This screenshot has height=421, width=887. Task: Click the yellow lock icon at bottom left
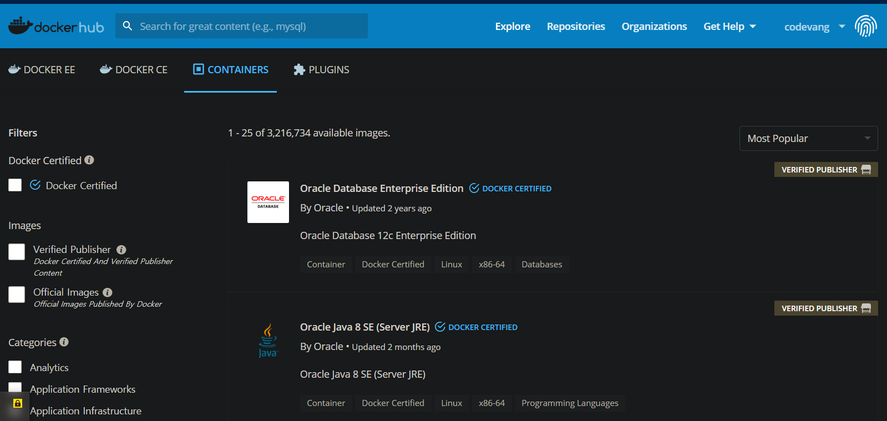[18, 403]
